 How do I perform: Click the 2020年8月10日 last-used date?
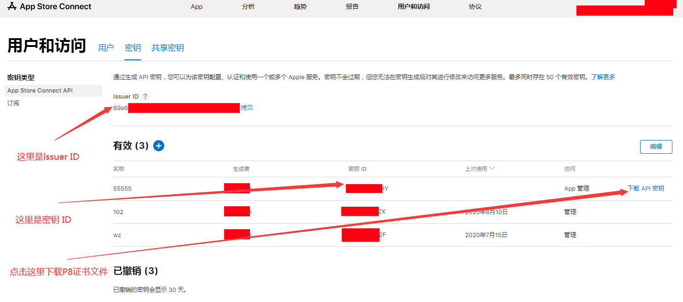pos(487,212)
